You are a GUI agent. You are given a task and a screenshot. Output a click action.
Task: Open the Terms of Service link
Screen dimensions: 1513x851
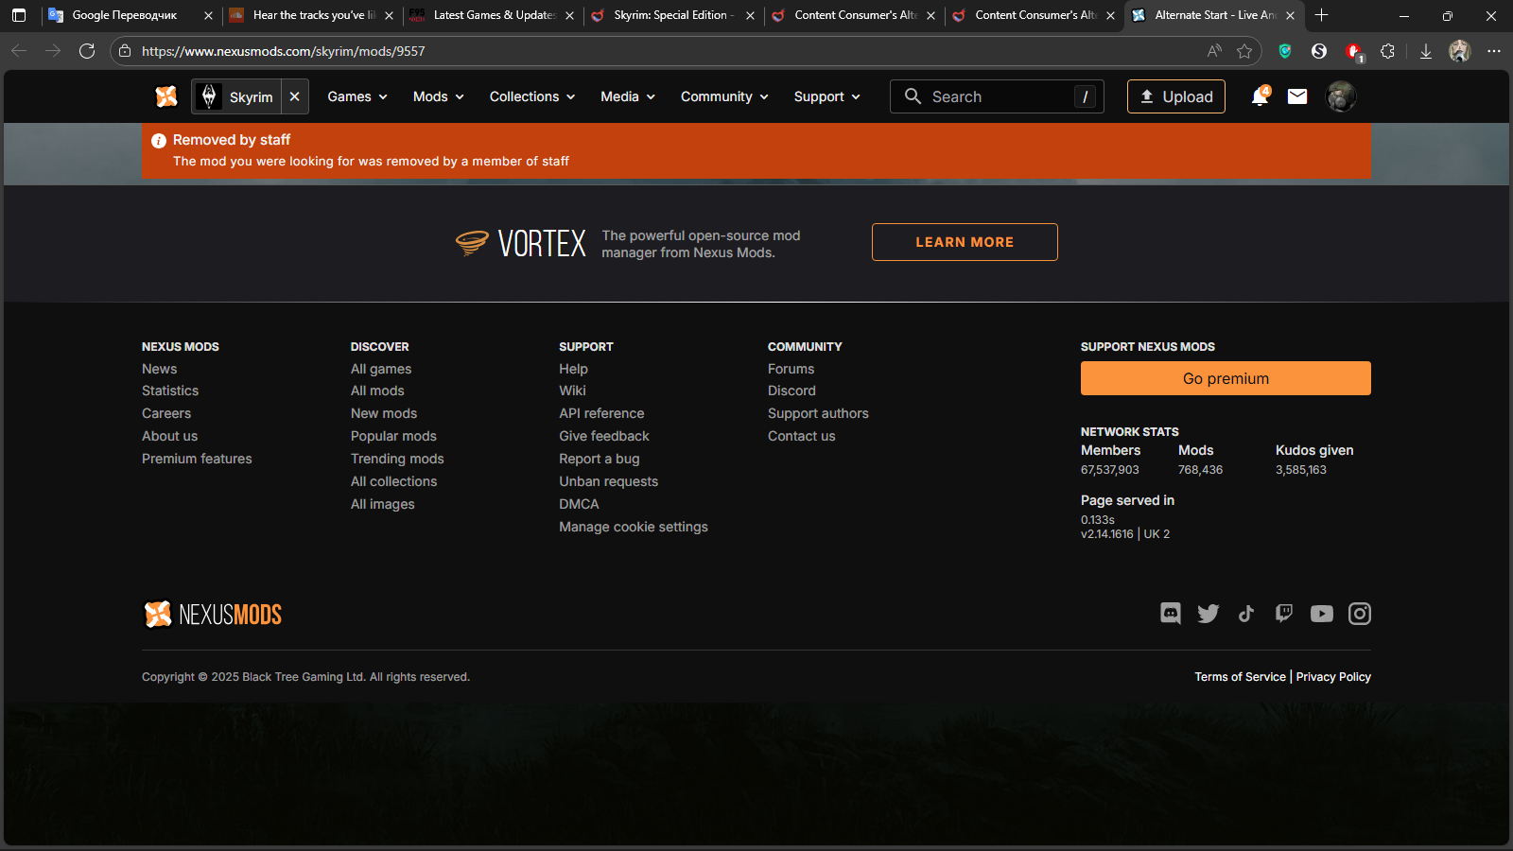pos(1240,677)
